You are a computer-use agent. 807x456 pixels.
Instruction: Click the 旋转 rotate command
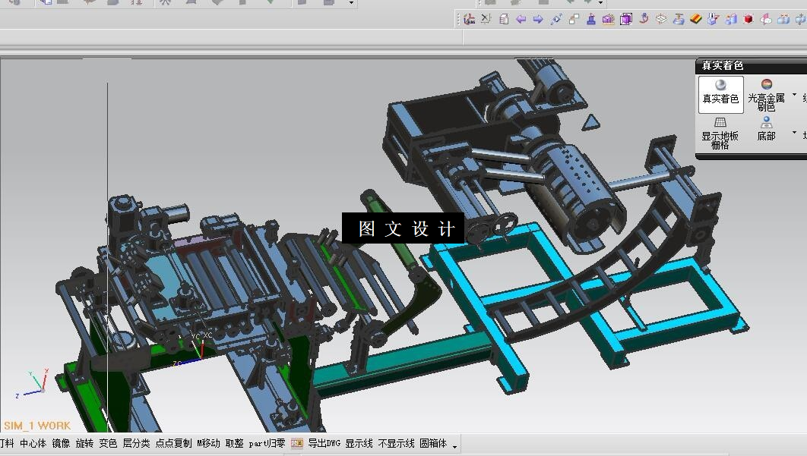point(84,443)
